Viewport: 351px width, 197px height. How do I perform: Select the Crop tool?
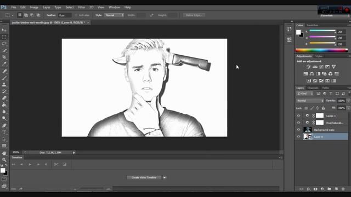4,57
